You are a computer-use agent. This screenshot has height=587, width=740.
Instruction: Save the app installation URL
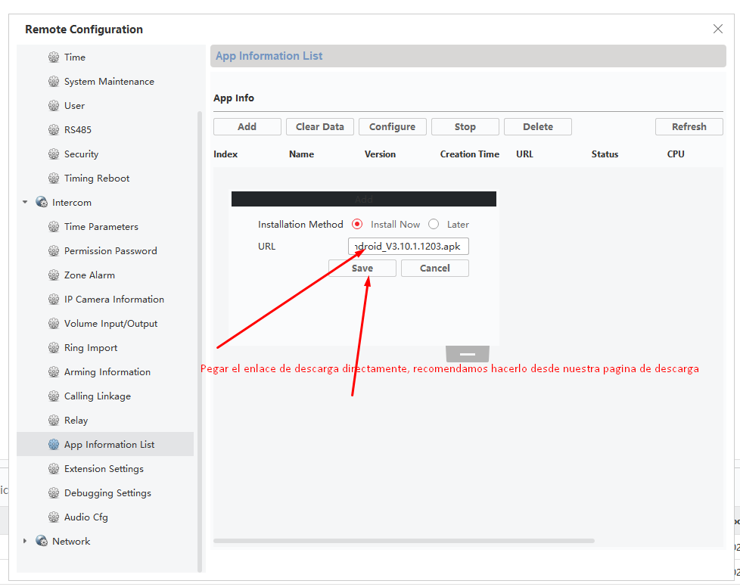click(362, 268)
